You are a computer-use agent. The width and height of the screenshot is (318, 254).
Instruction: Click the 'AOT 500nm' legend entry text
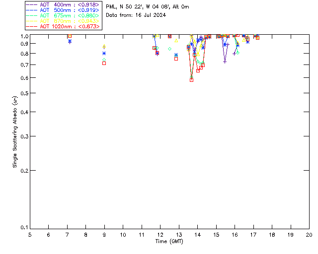[x=70, y=10]
